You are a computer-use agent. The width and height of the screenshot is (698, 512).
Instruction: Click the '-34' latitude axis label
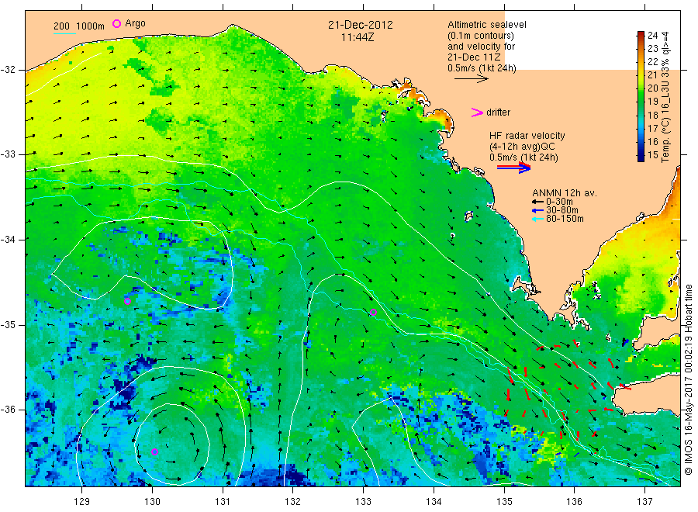point(8,240)
